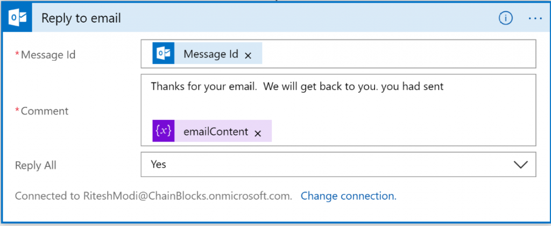Open the ellipsis more options menu
This screenshot has width=551, height=226.
(x=535, y=18)
